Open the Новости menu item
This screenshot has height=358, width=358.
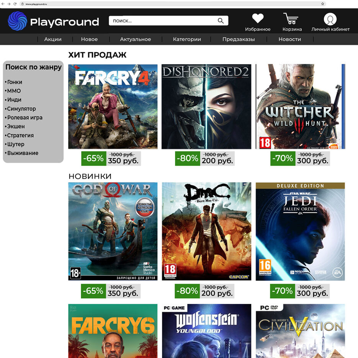(290, 39)
